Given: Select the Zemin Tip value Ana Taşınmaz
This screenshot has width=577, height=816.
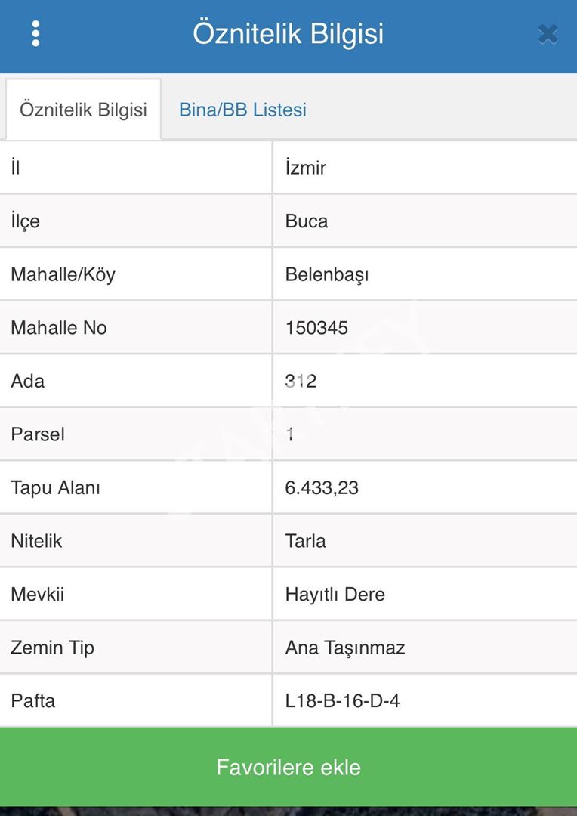Looking at the screenshot, I should pos(345,648).
